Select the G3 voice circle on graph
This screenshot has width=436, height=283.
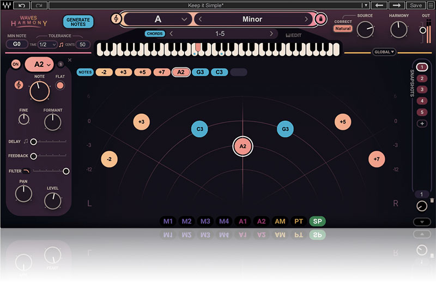pos(284,129)
